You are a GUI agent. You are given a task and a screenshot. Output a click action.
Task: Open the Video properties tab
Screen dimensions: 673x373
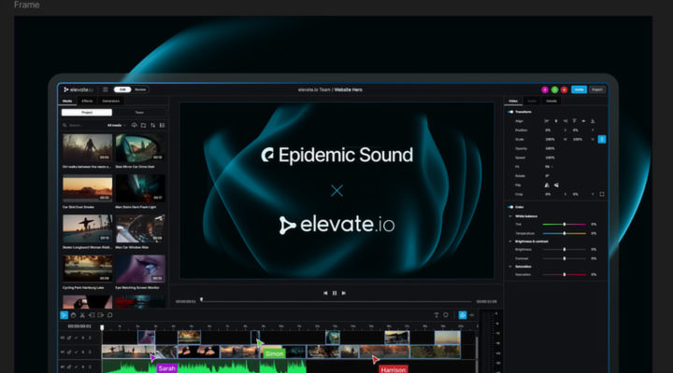513,101
